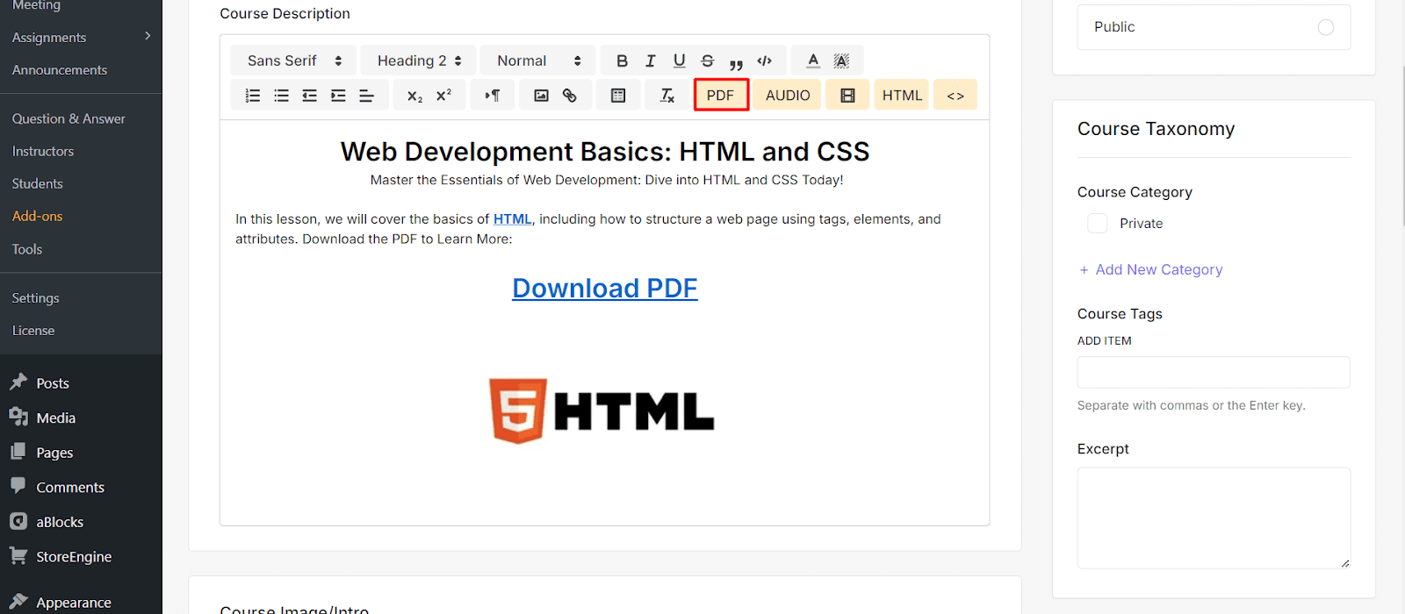Click the Add New Category link

tap(1157, 269)
